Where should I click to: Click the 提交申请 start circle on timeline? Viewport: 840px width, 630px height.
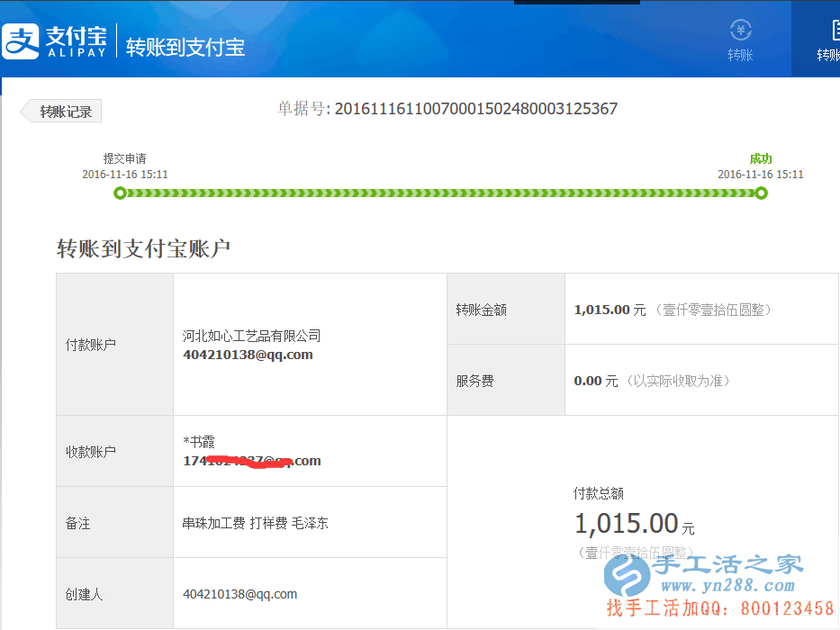coord(120,193)
